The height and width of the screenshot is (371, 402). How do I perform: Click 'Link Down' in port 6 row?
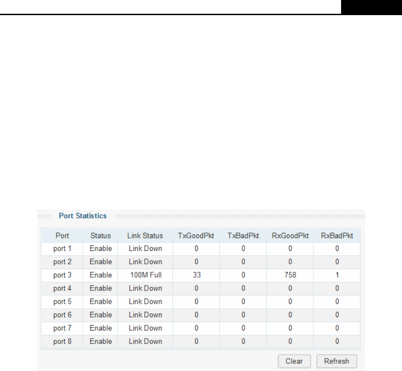click(145, 315)
